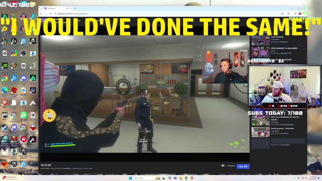Click the browser back arrow
This screenshot has width=322, height=181.
[42, 14]
